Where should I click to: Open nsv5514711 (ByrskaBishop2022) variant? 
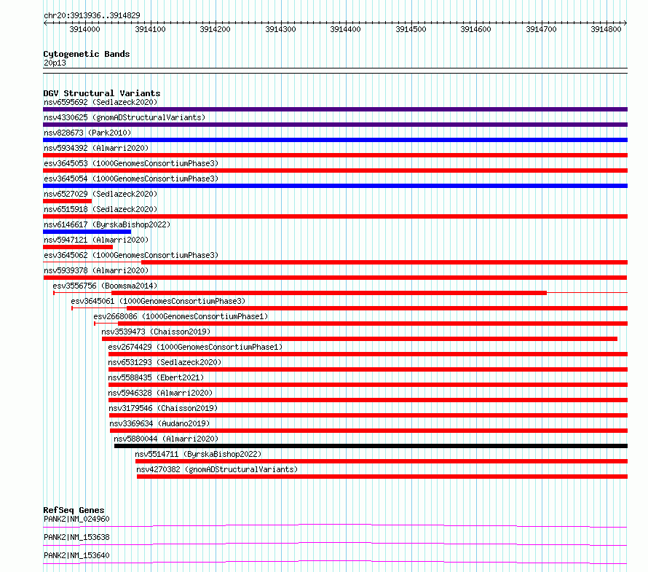198,454
